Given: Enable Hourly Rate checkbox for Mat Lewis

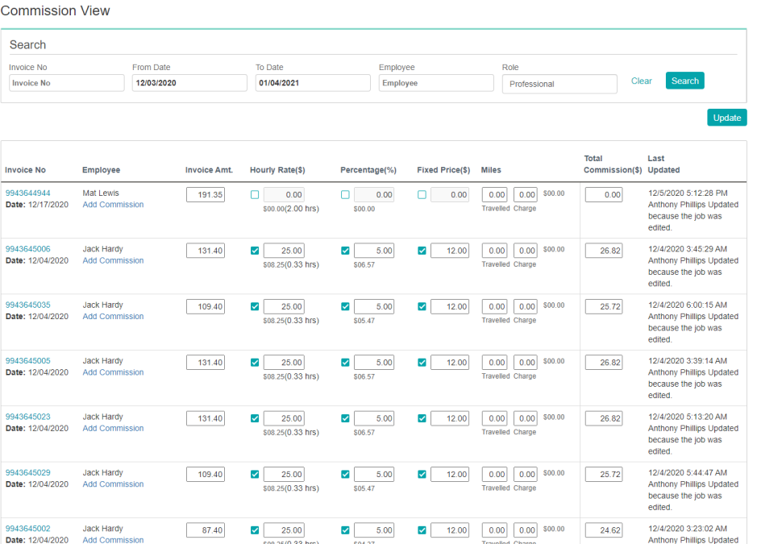Looking at the screenshot, I should tap(255, 195).
